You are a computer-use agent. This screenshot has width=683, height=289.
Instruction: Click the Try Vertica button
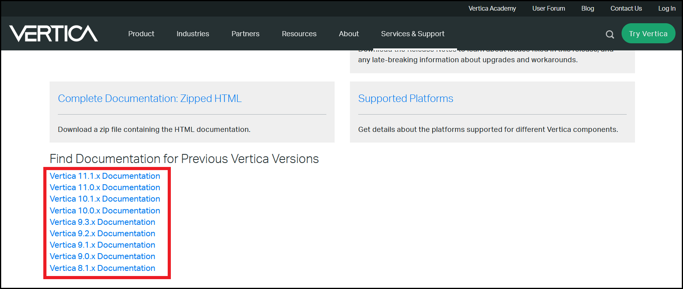(648, 33)
